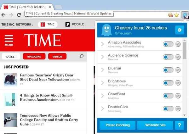Click the PEOPLE 'P' logo icon
189x134 pixels.
click(x=67, y=25)
